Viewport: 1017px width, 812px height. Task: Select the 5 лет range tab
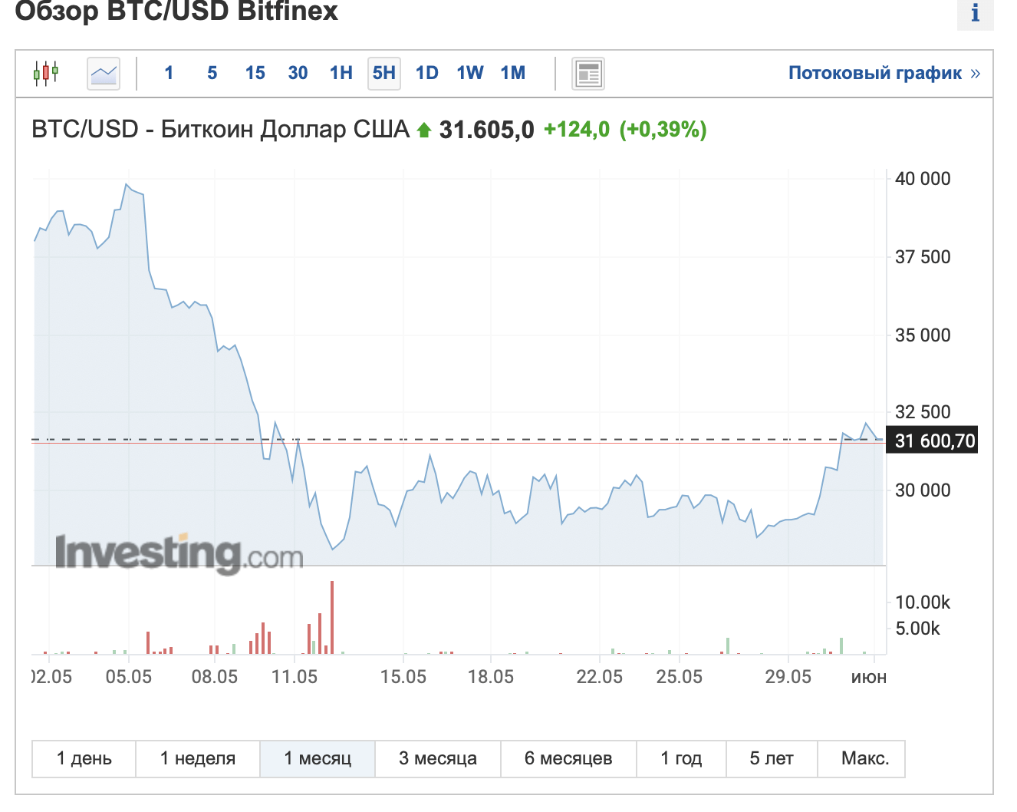(x=772, y=758)
